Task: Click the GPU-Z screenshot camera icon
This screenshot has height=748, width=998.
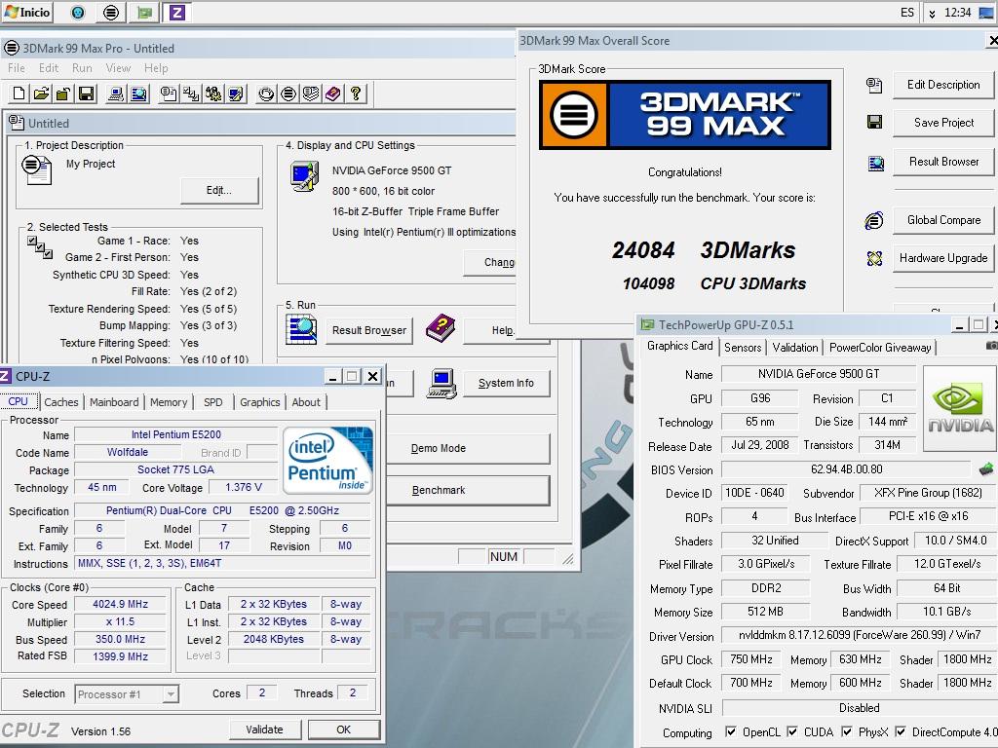Action: click(991, 346)
